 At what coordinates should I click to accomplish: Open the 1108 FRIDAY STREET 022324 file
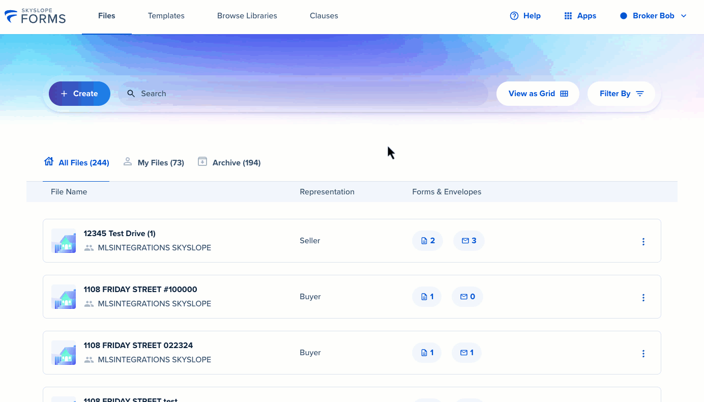click(138, 346)
